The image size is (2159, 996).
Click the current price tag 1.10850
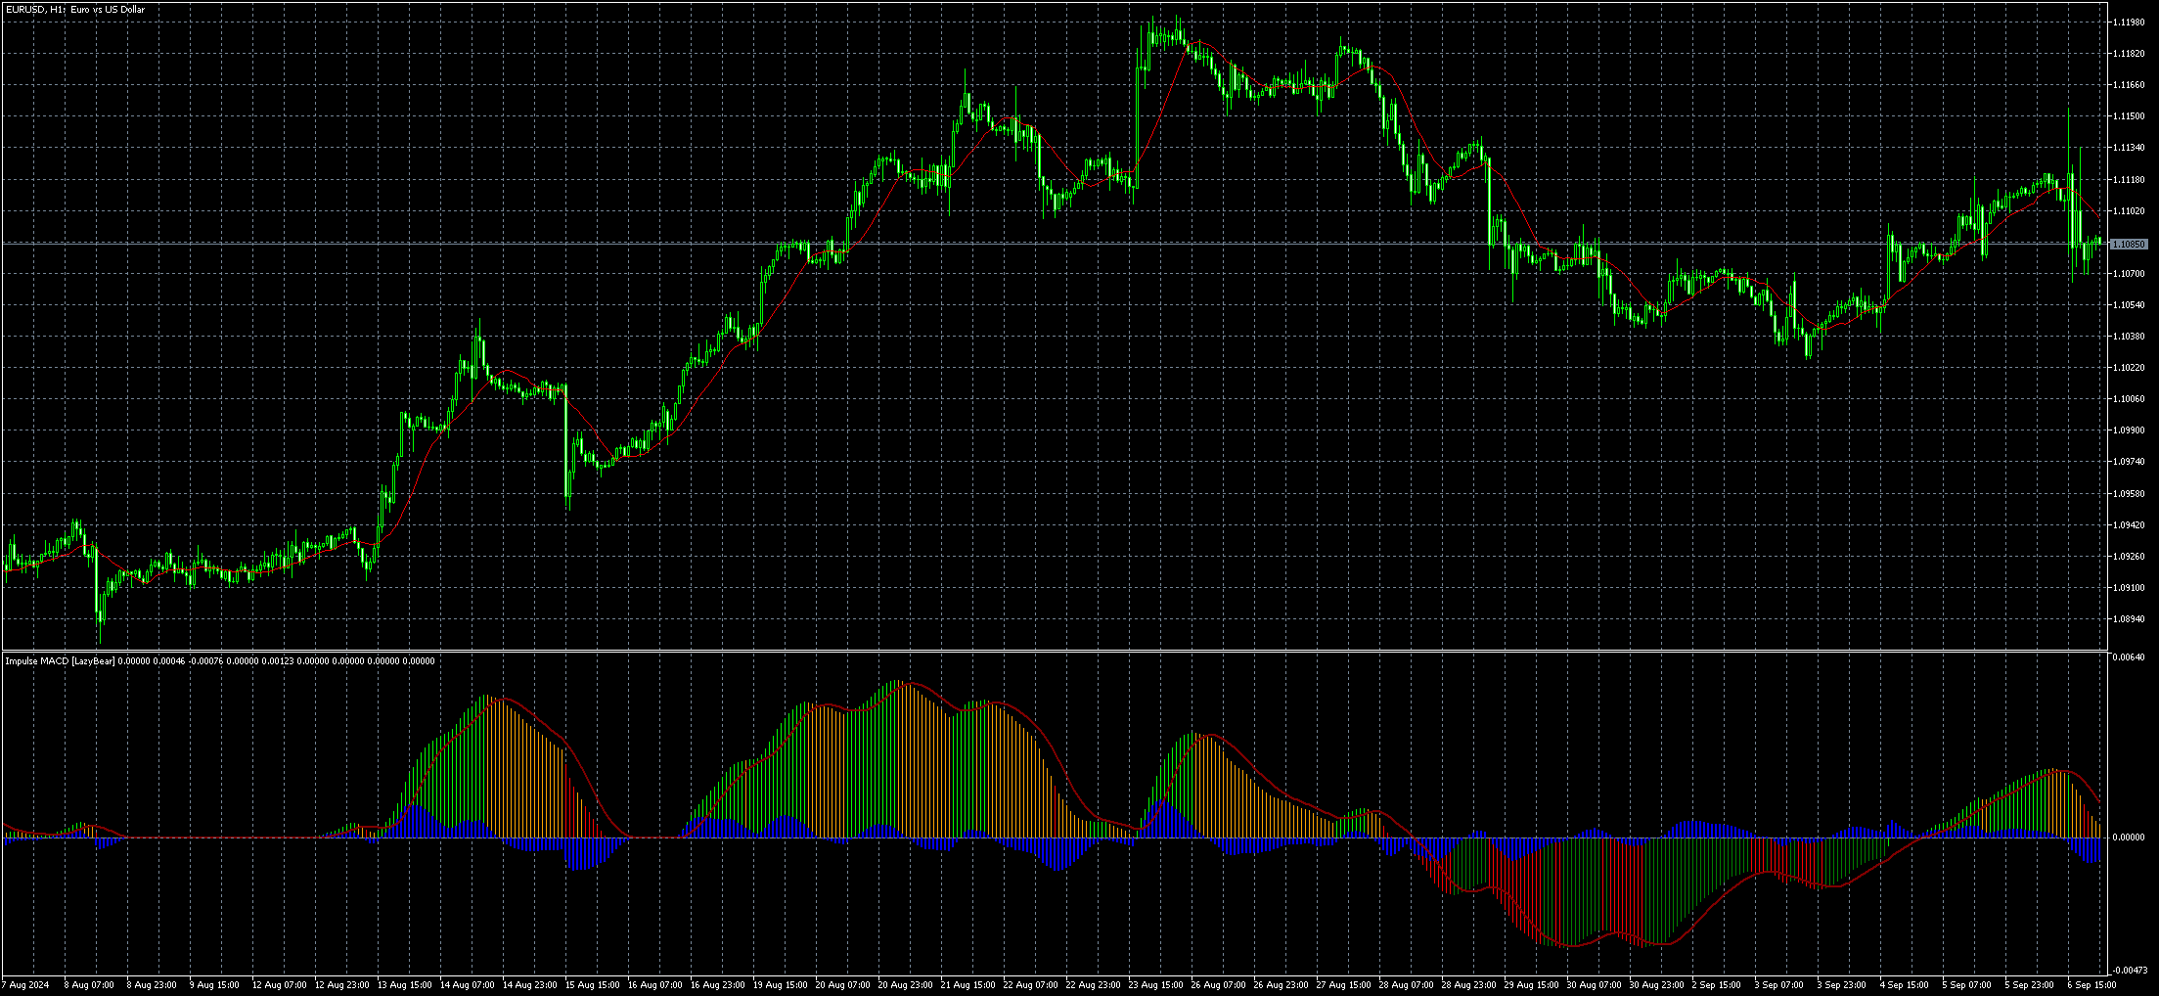click(2129, 244)
